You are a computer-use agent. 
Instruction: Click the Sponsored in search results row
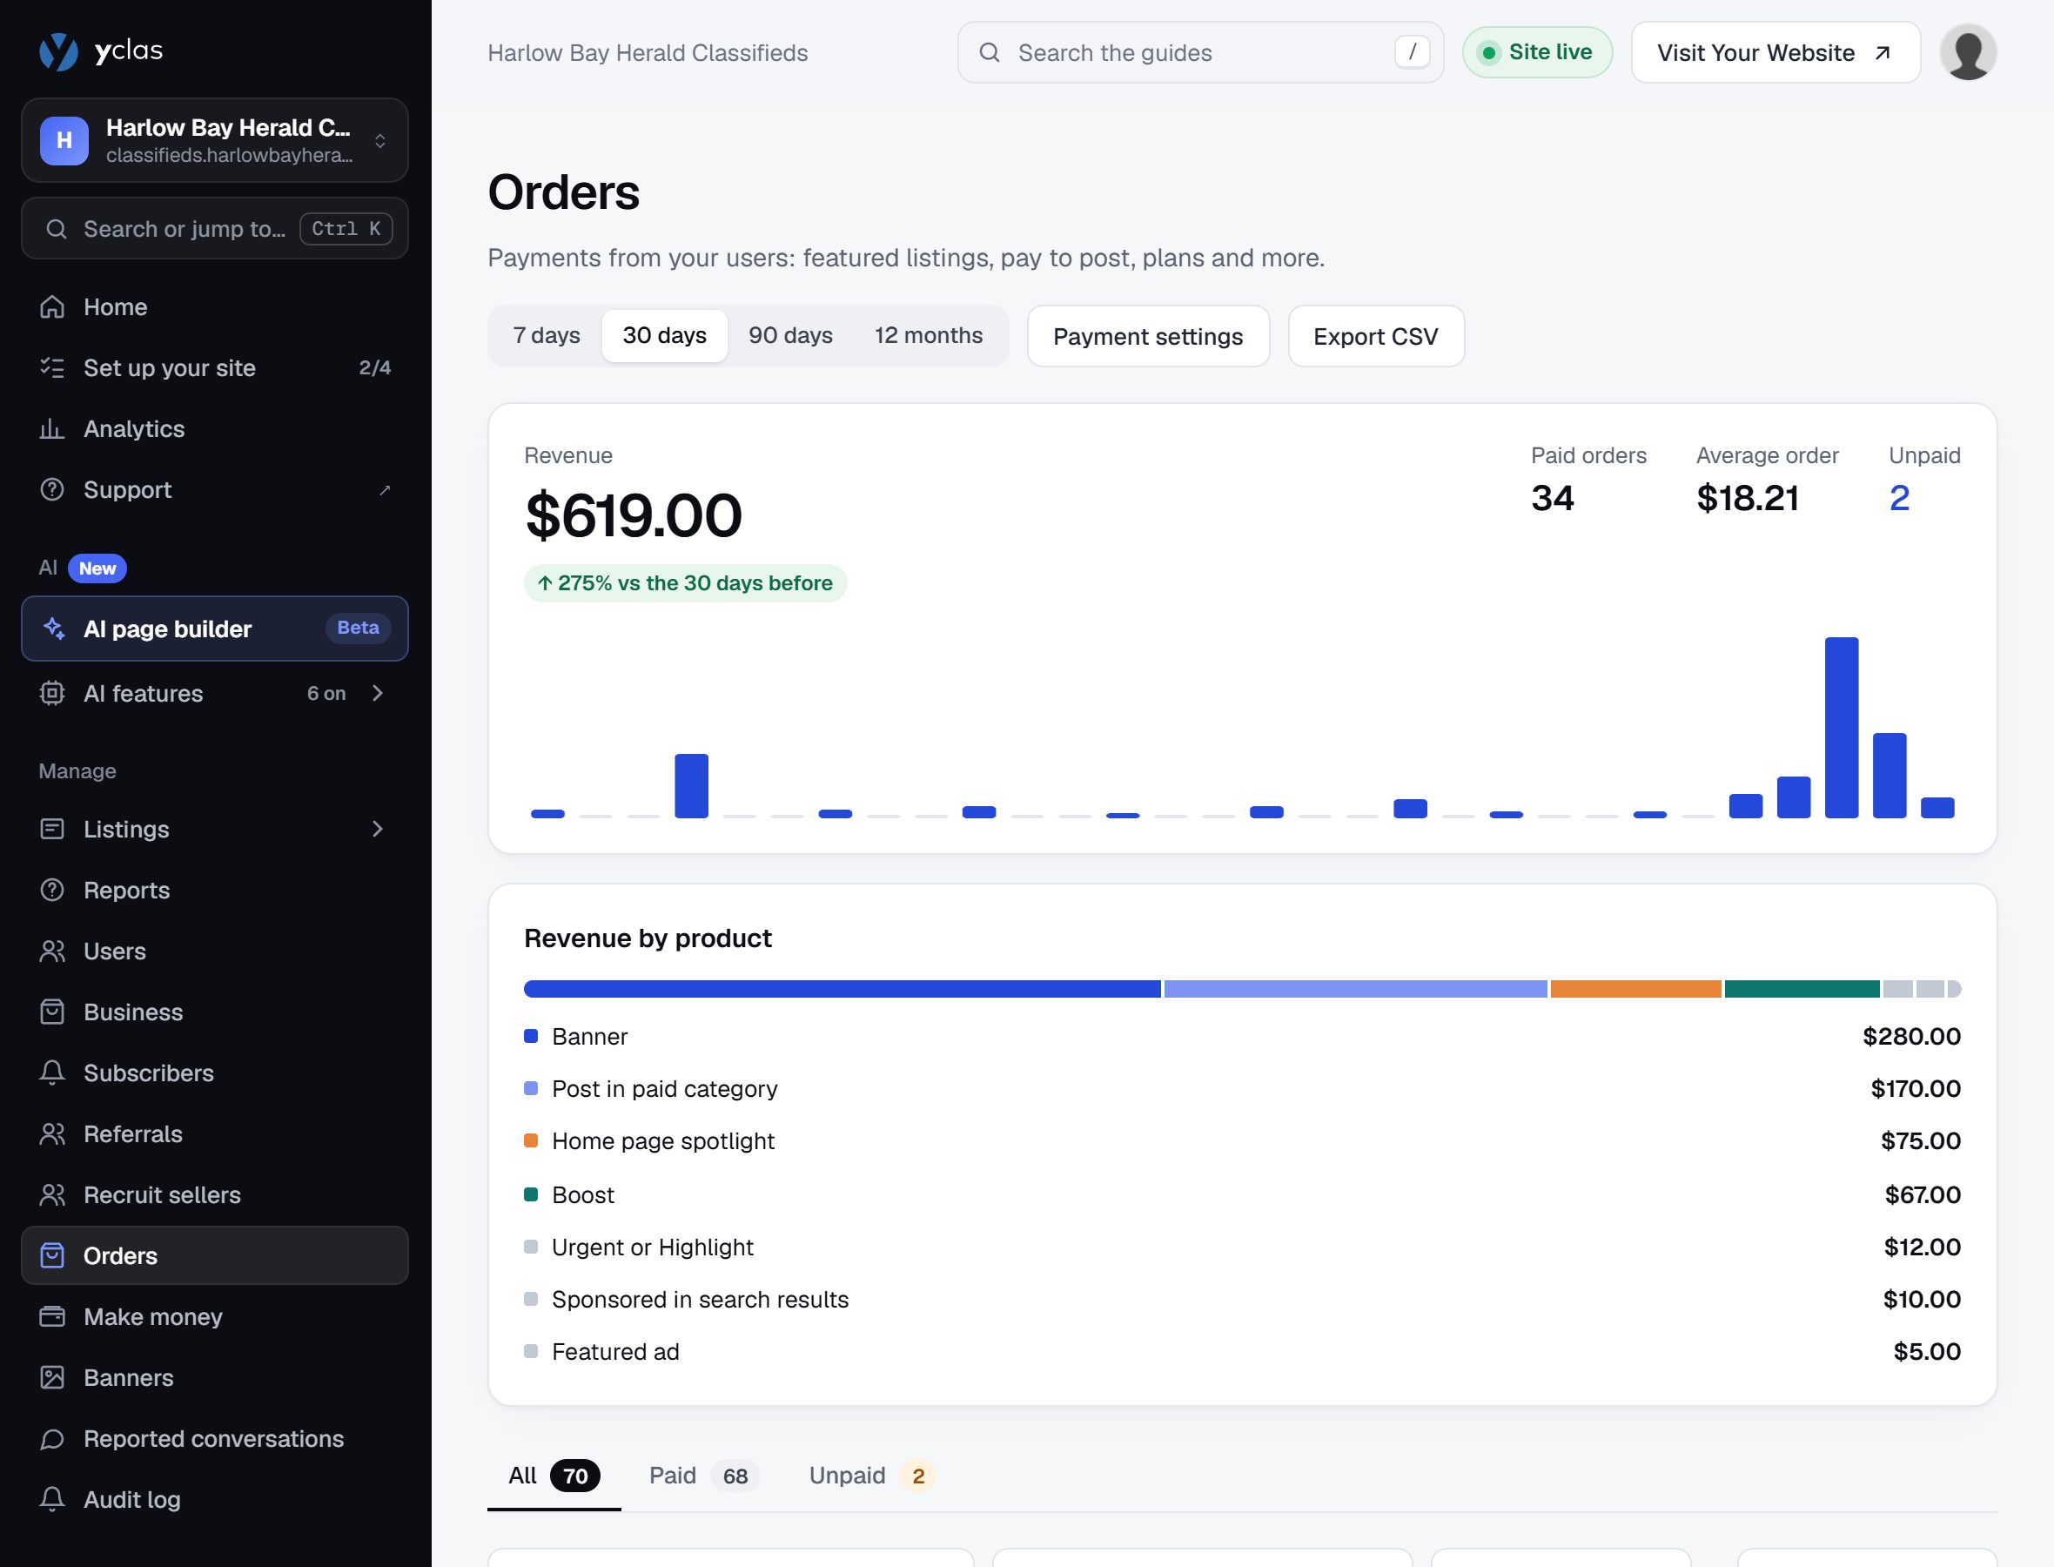[1242, 1299]
